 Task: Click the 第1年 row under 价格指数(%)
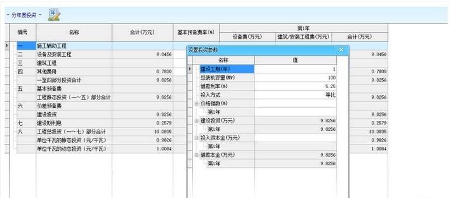230,112
